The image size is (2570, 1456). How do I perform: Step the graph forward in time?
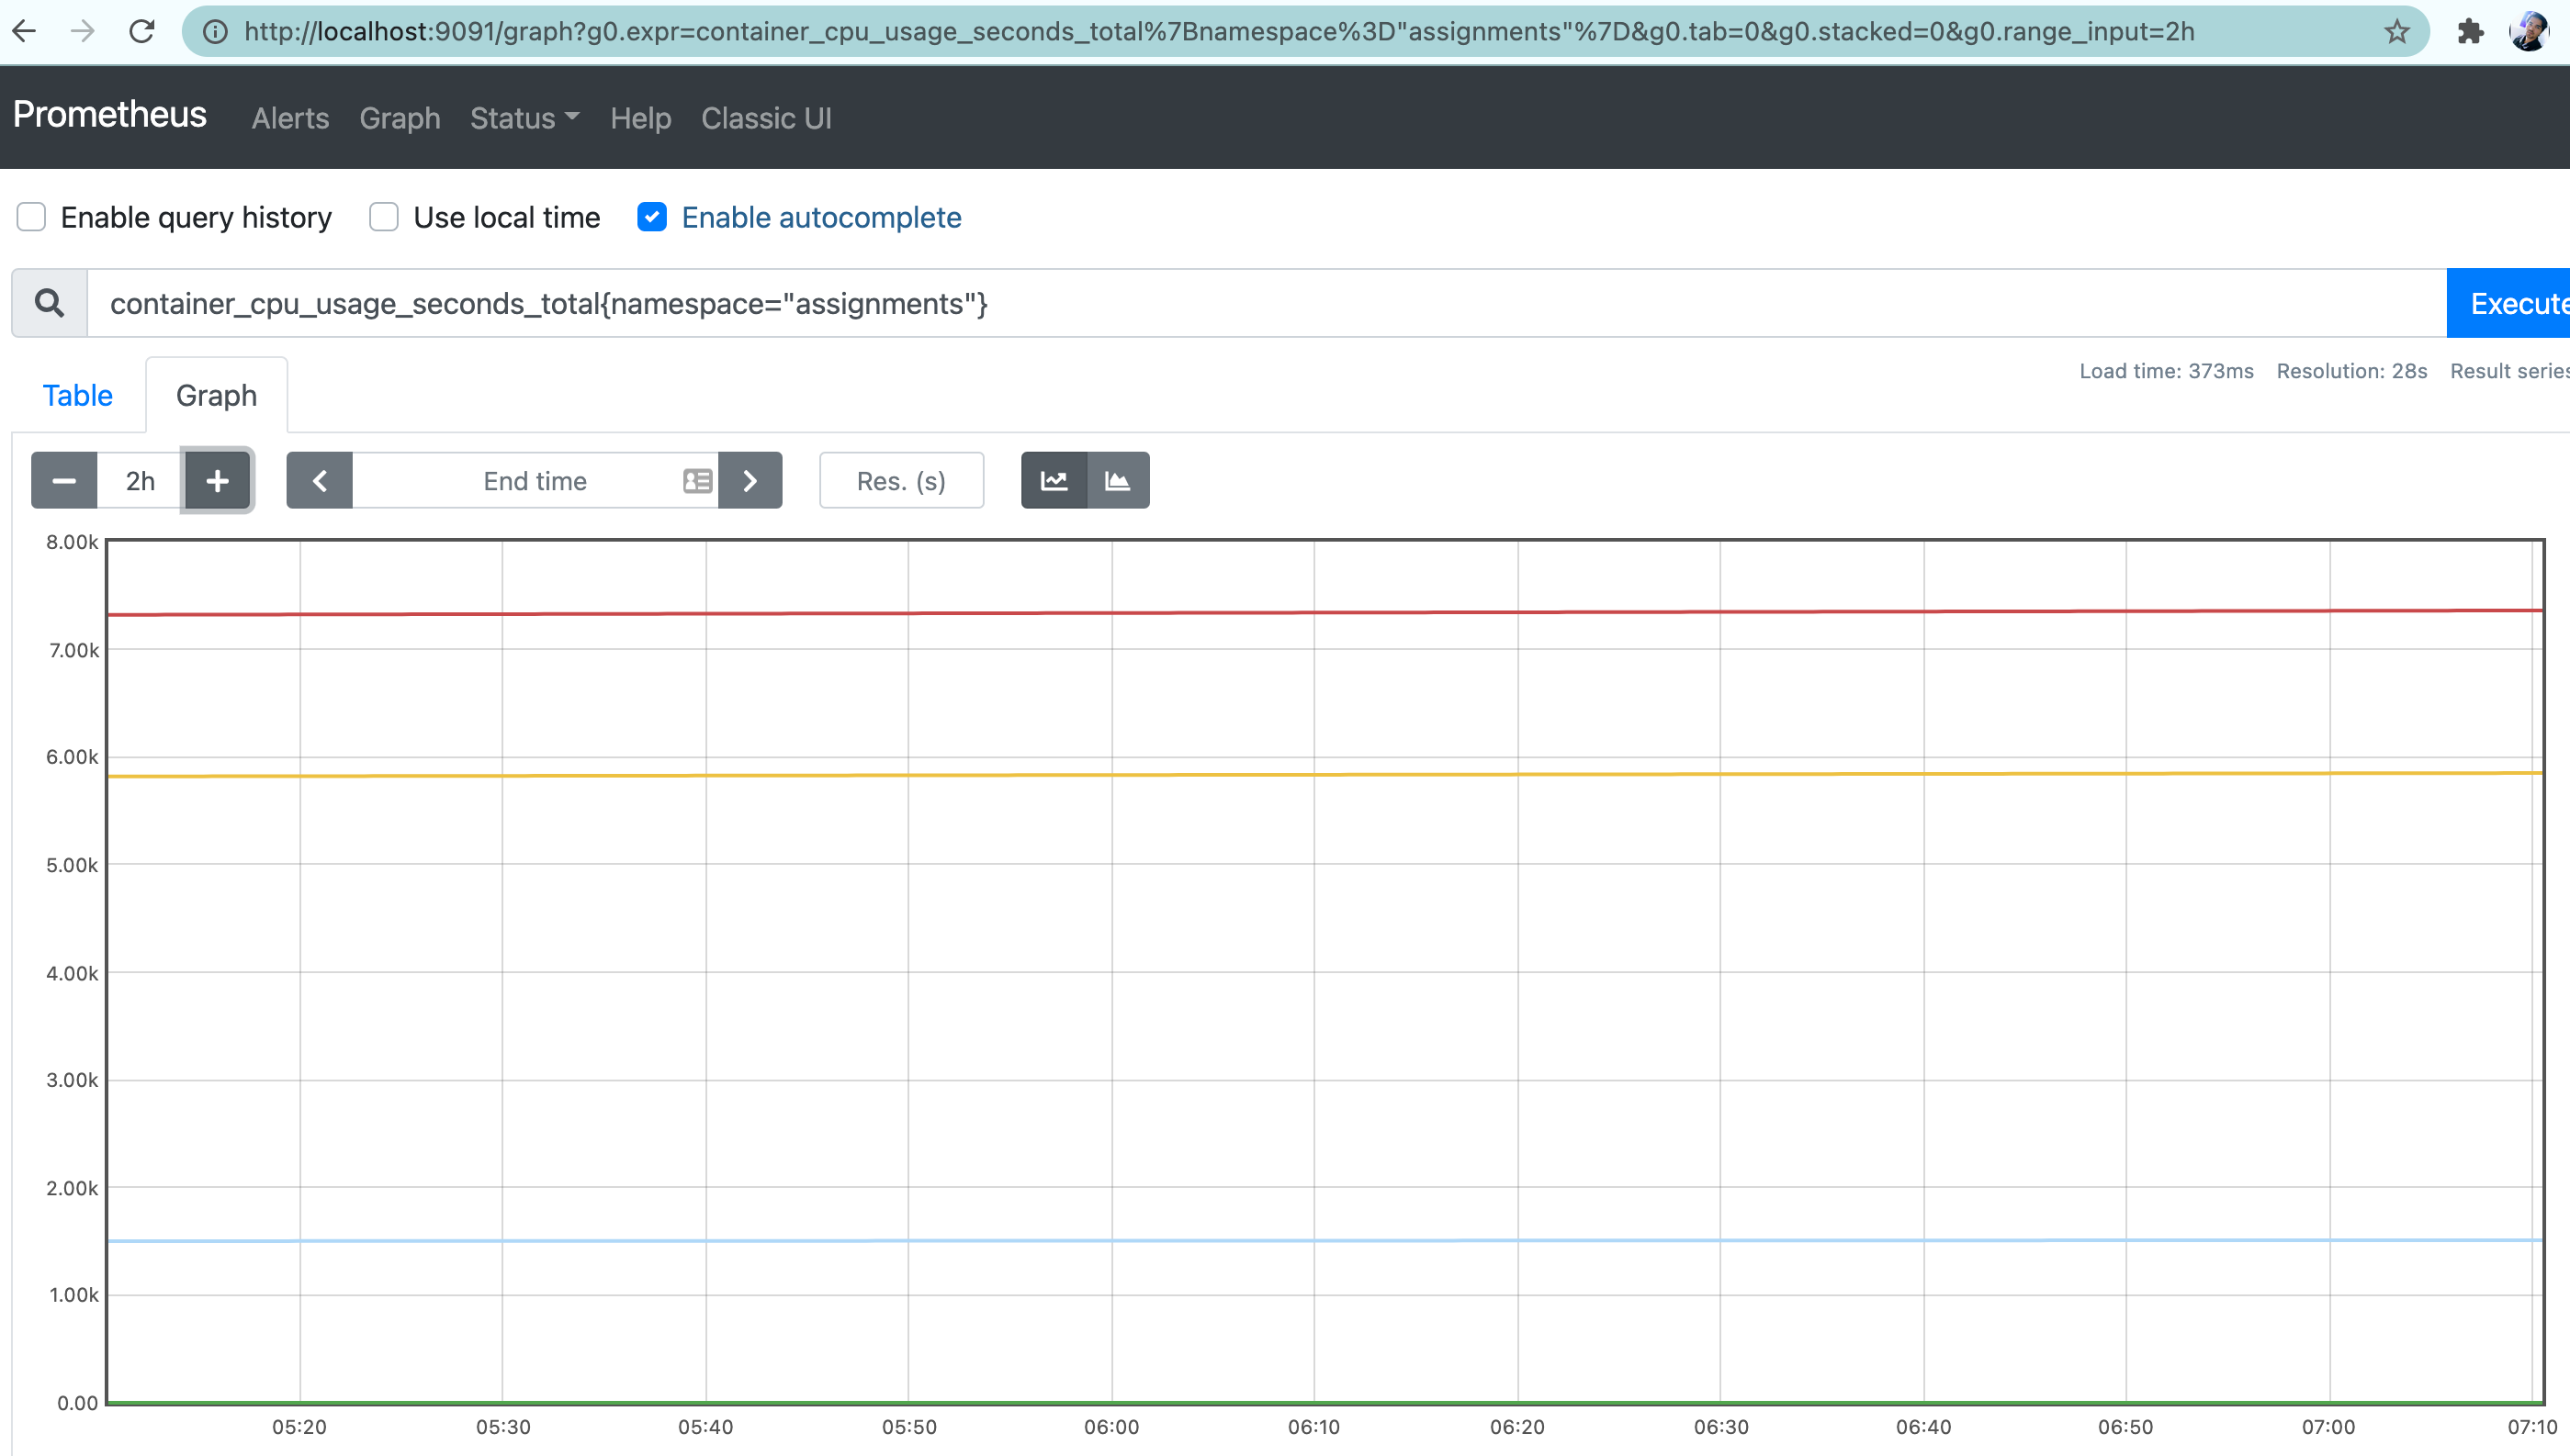750,480
